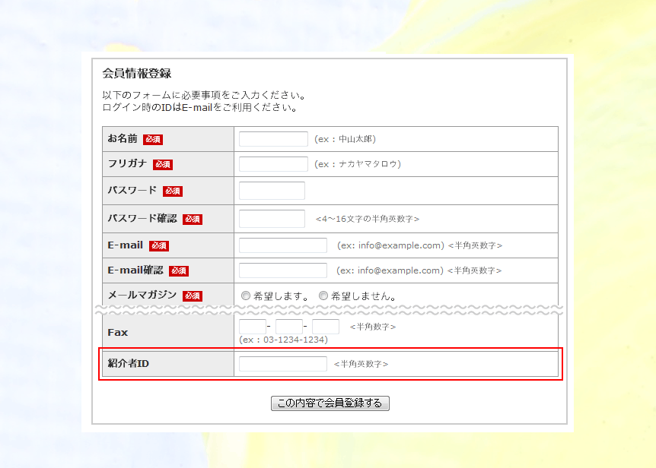Click the last Fax number field

tap(326, 327)
